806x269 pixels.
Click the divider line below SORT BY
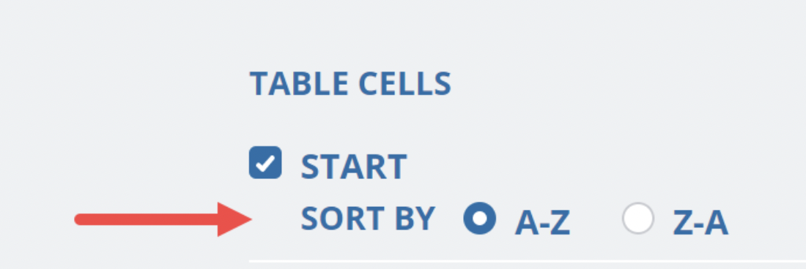click(x=528, y=261)
